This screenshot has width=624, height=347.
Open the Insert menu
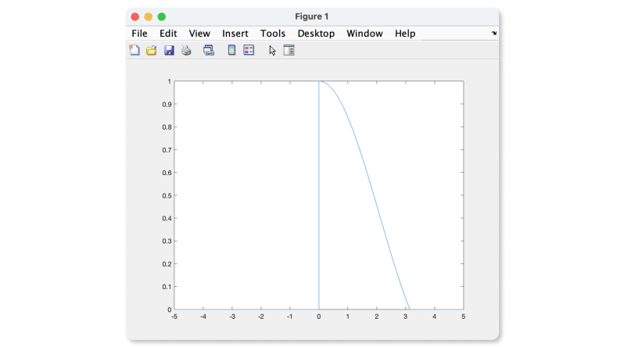tap(235, 34)
